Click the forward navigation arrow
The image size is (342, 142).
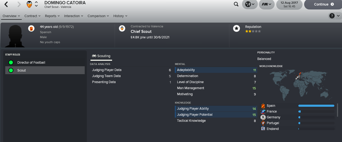pyautogui.click(x=19, y=4)
